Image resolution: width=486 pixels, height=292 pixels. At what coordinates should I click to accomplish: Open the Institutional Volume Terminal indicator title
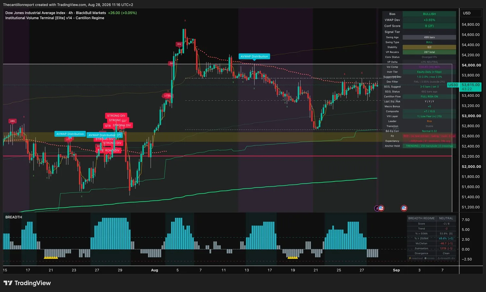pyautogui.click(x=55, y=18)
